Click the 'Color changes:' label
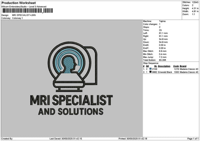Image resolution: width=200 pixels, height=141 pixels. coord(150,24)
